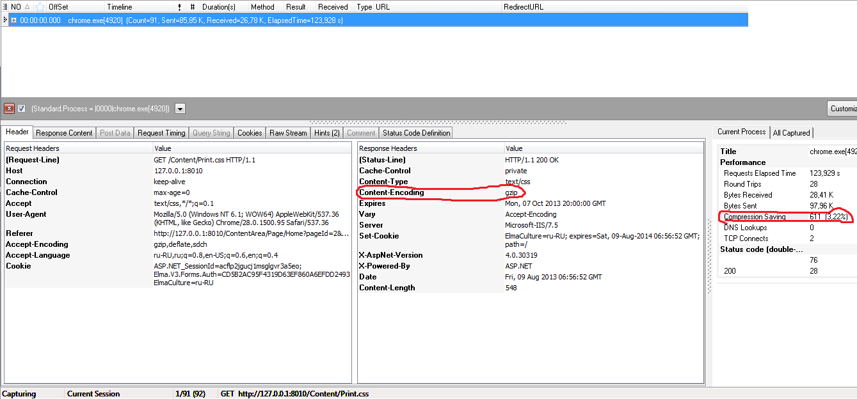This screenshot has height=399, width=857.
Task: Click the column chooser icon before NO
Action: pyautogui.click(x=5, y=7)
